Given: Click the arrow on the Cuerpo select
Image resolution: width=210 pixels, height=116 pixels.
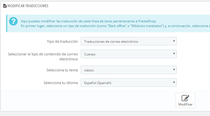Looking at the screenshot, I should 174,54.
